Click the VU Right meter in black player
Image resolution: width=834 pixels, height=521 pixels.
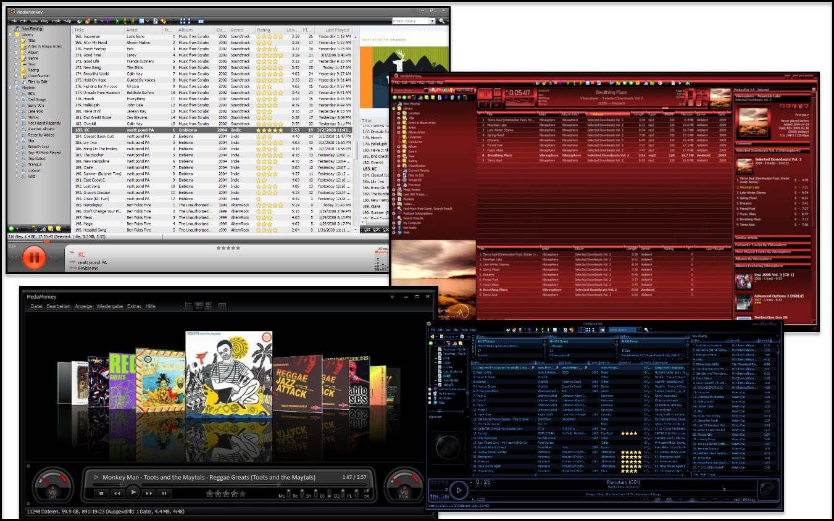[x=404, y=486]
